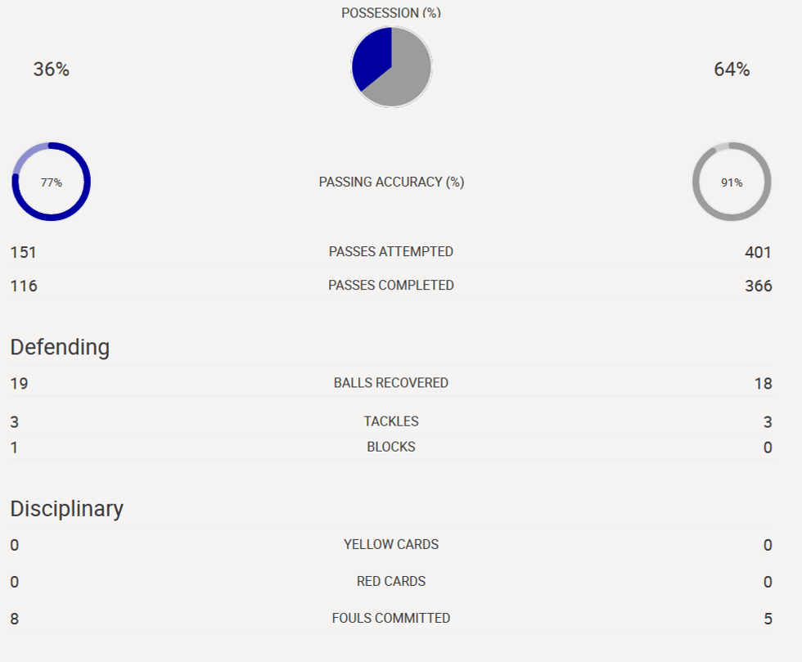The width and height of the screenshot is (802, 662).
Task: Click the PASSING ACCURACY (%) label
Action: 391,182
